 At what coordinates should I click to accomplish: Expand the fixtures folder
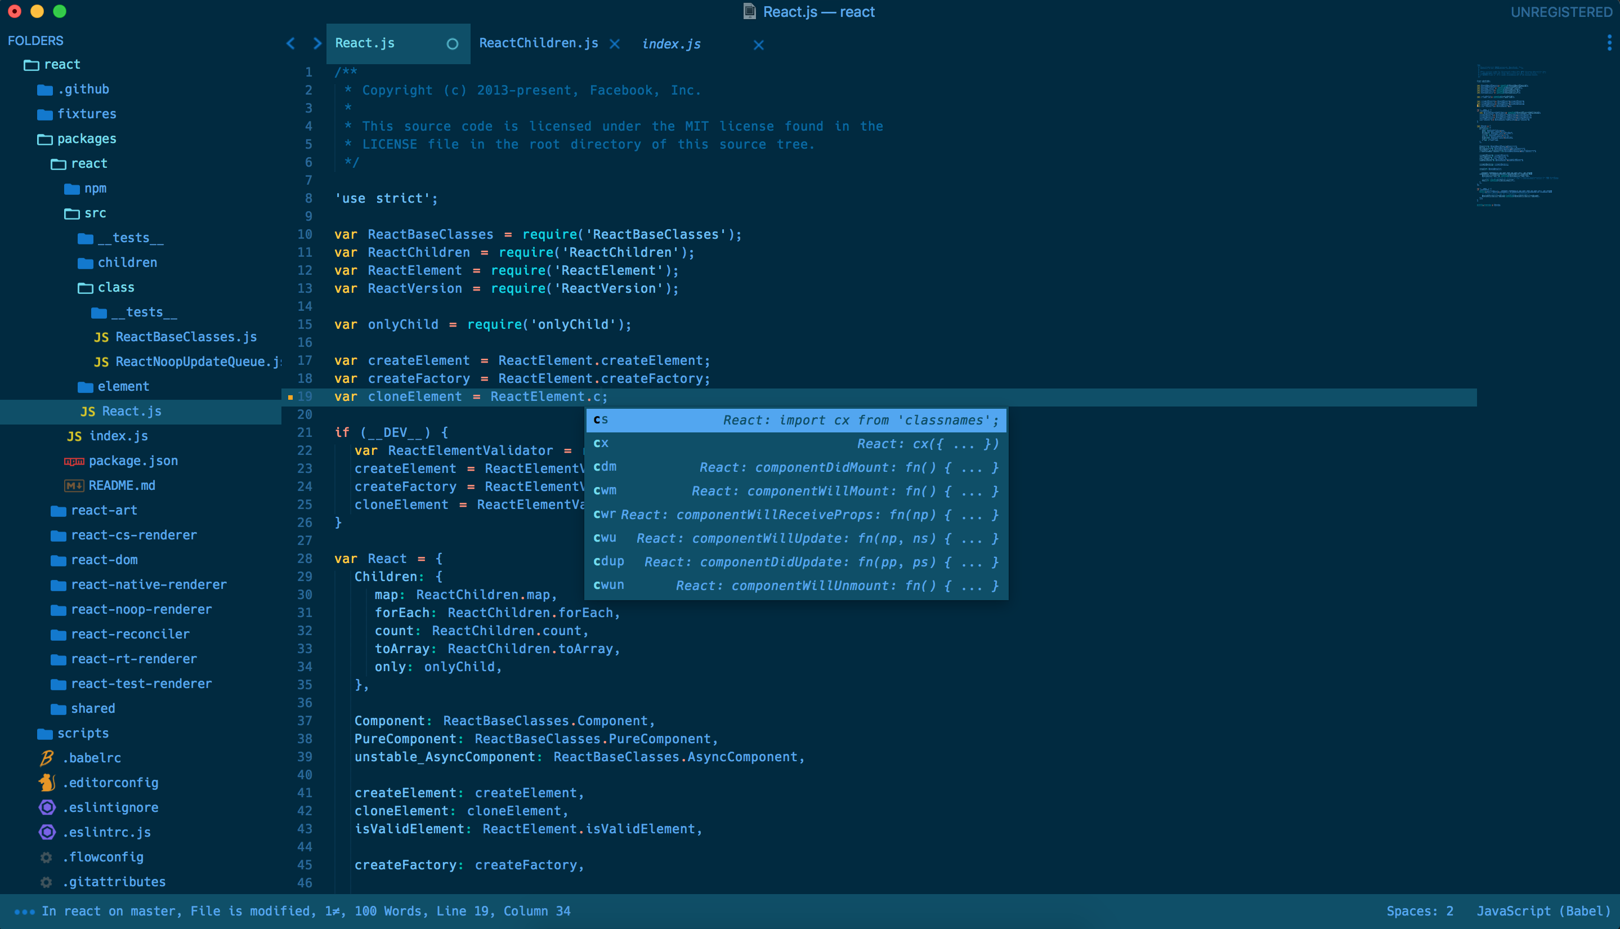pyautogui.click(x=77, y=114)
